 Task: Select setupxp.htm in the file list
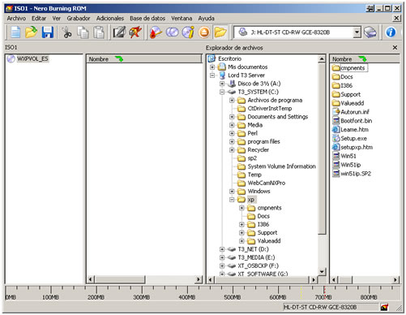click(357, 147)
